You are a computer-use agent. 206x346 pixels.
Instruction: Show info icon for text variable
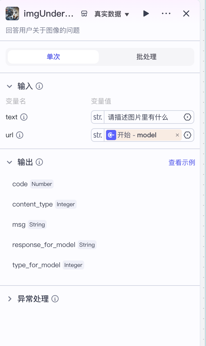24,117
